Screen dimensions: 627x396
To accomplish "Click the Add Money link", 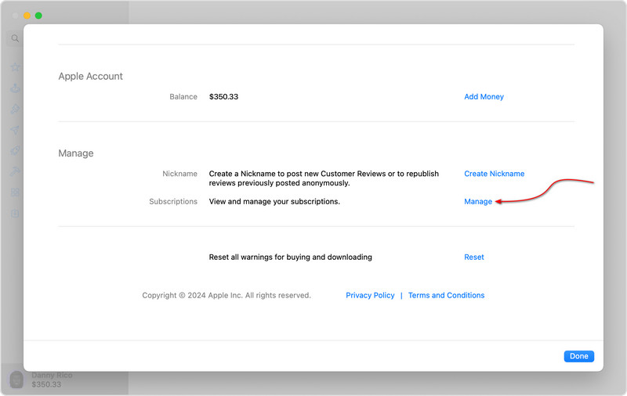I will coord(484,96).
